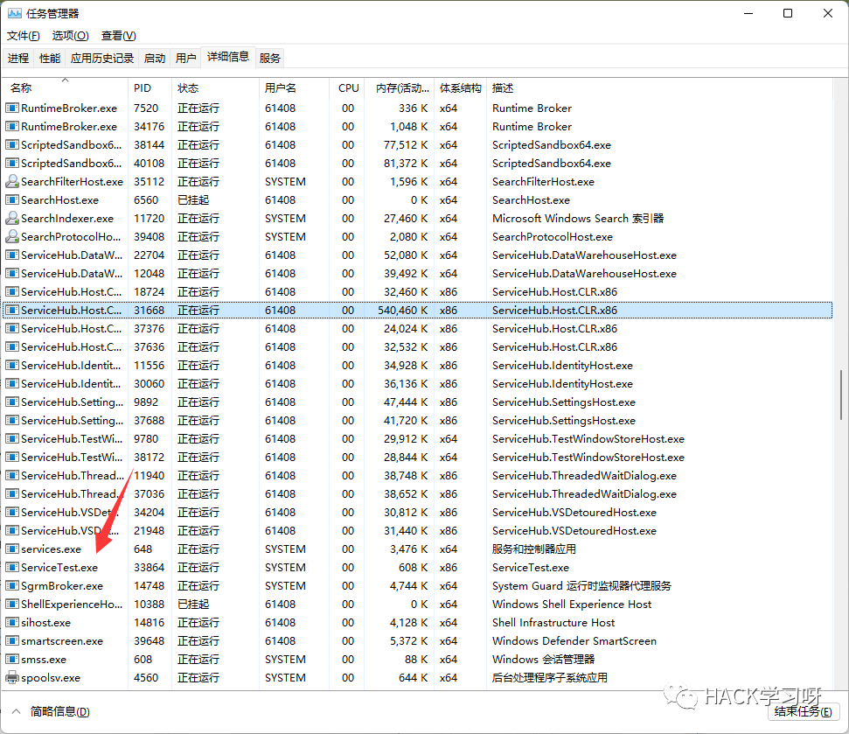
Task: Click the smss.exe process icon
Action: [12, 660]
